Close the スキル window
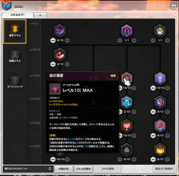Viewport: 179px width, 176px height. [174, 7]
